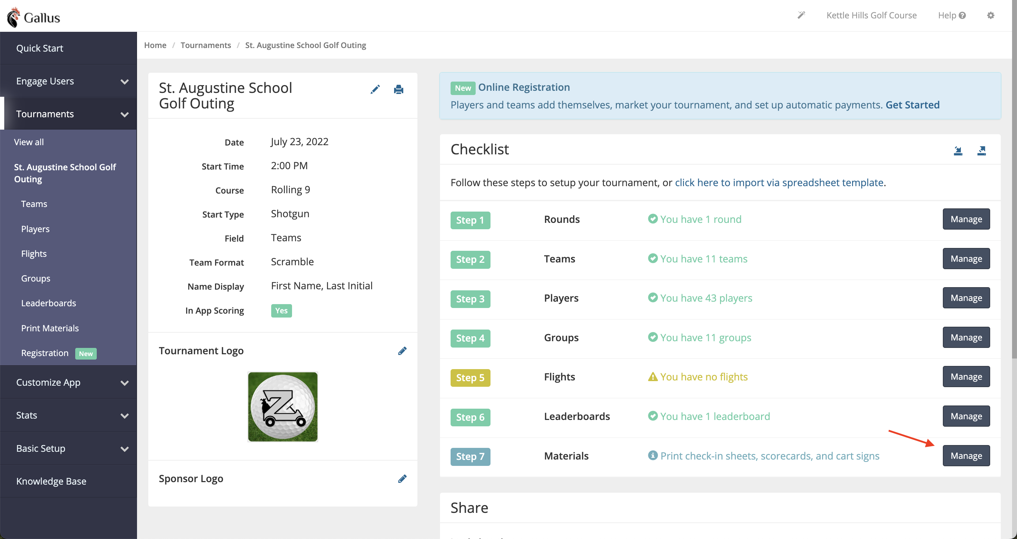Image resolution: width=1017 pixels, height=539 pixels.
Task: Manage Groups in Step 4
Action: pyautogui.click(x=966, y=337)
